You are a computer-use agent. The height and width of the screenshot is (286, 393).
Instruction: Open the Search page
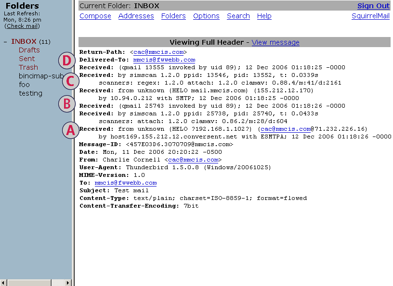(238, 16)
